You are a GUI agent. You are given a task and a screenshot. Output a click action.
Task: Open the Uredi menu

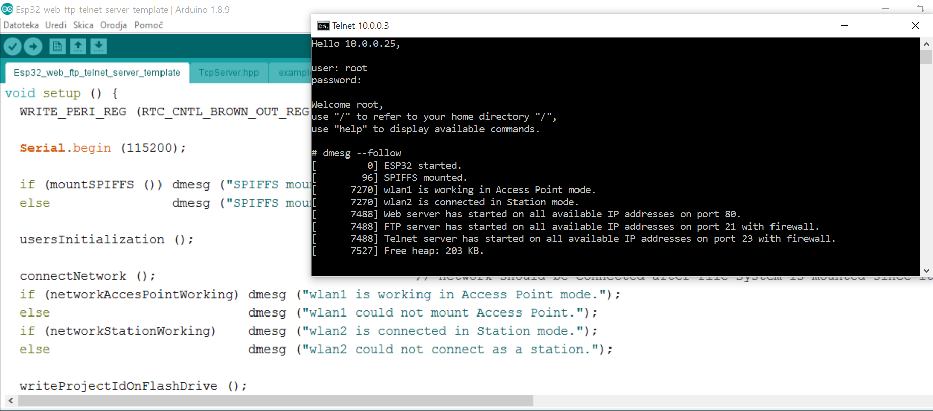pyautogui.click(x=55, y=25)
